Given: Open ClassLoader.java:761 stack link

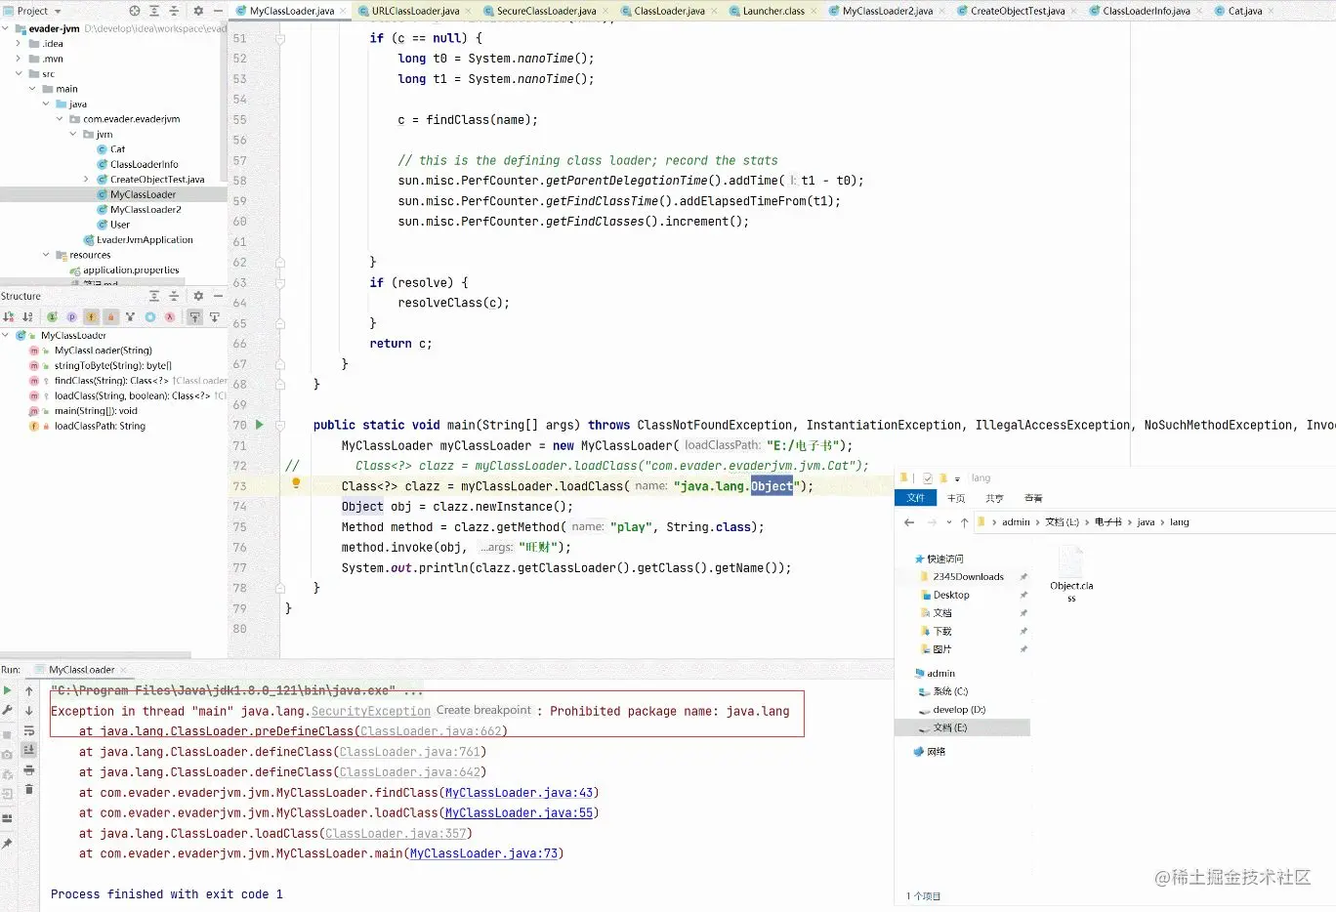Looking at the screenshot, I should click(x=409, y=752).
